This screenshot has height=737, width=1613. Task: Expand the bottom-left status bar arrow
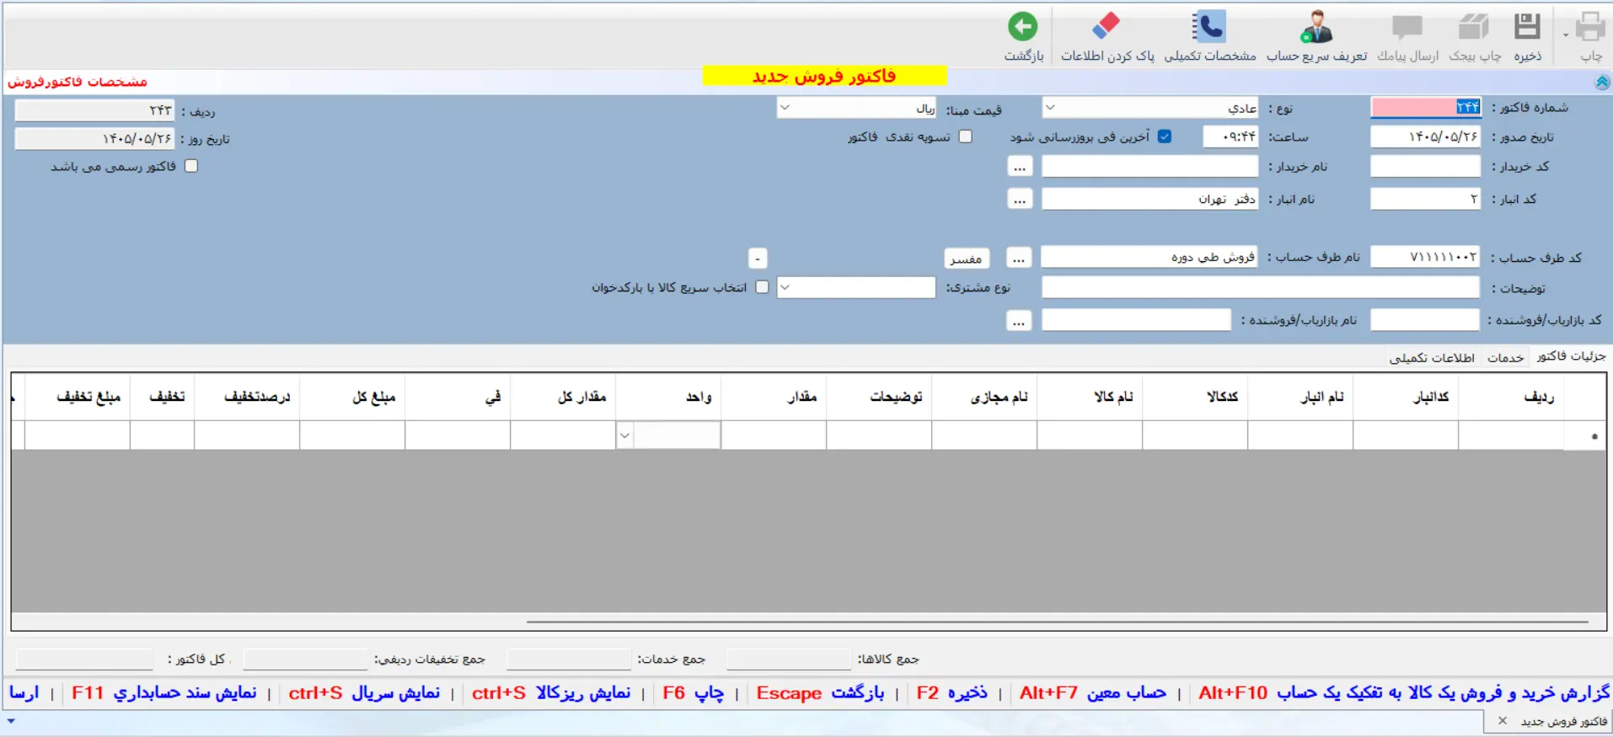[x=11, y=722]
